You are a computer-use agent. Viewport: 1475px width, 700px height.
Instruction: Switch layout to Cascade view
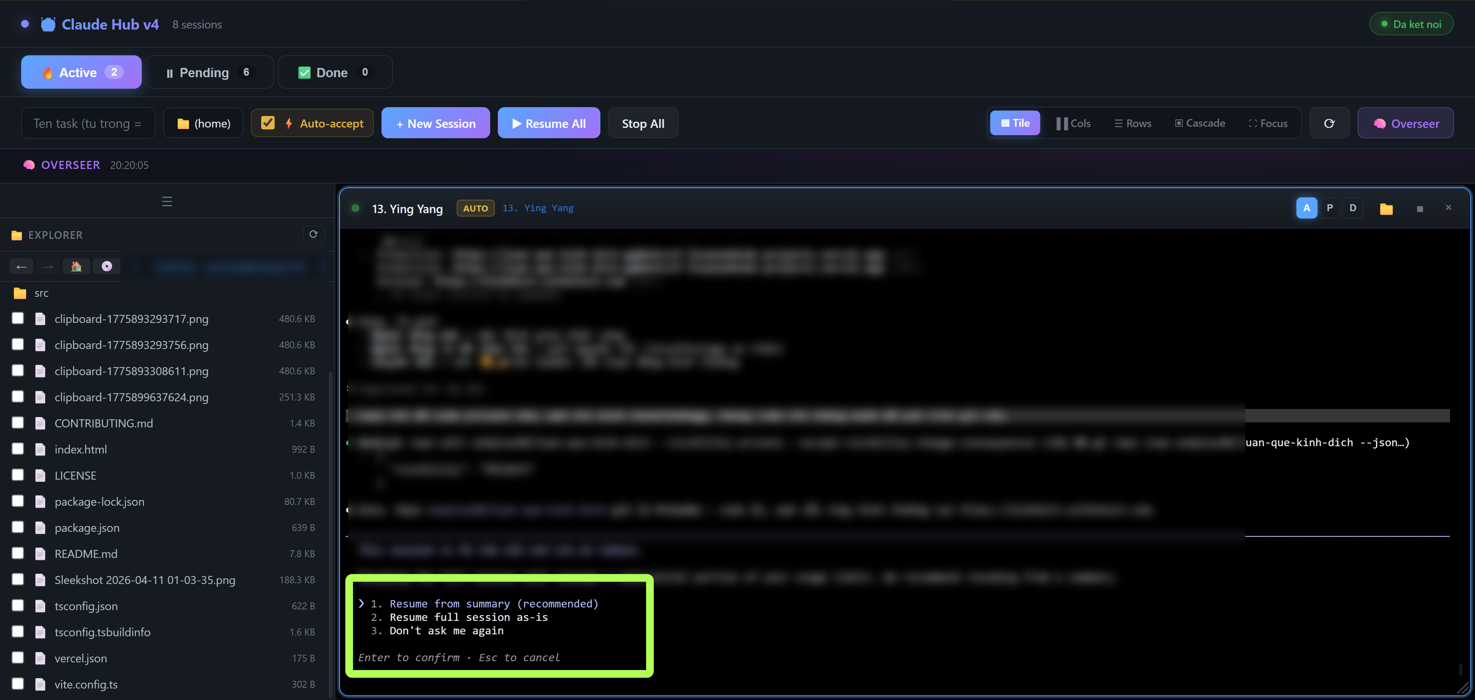tap(1200, 123)
